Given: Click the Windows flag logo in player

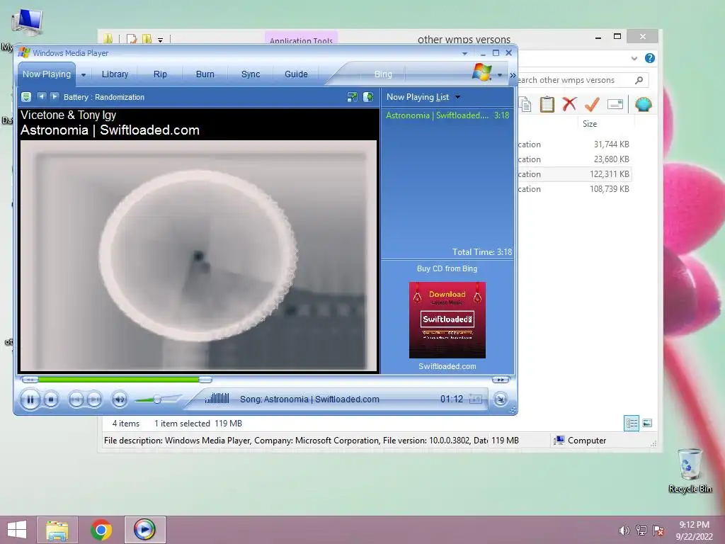Looking at the screenshot, I should tap(481, 73).
